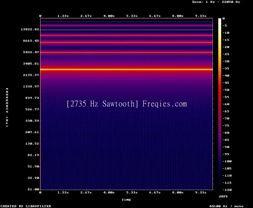Image resolution: width=253 pixels, height=208 pixels.
Task: Click the top 8.00s time label
Action: click(178, 16)
